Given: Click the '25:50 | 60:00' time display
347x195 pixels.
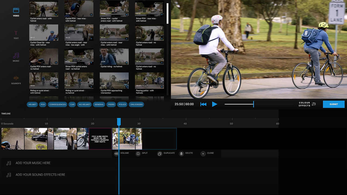Looking at the screenshot, I should [x=184, y=104].
